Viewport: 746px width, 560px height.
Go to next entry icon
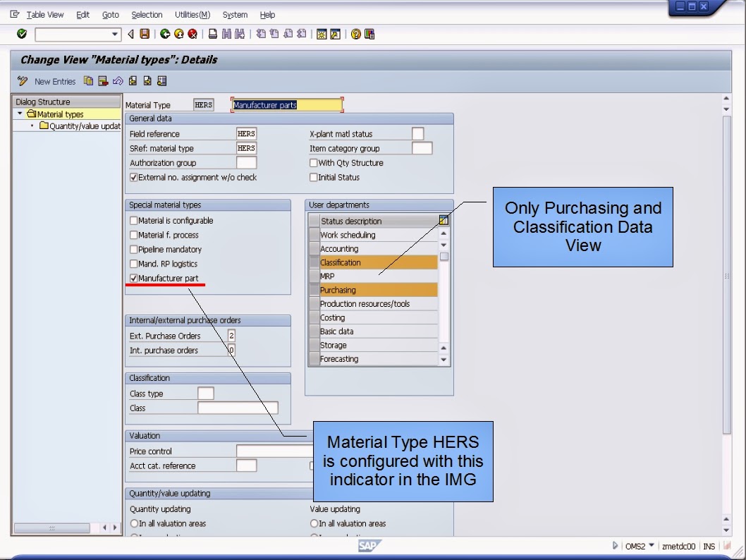click(147, 81)
